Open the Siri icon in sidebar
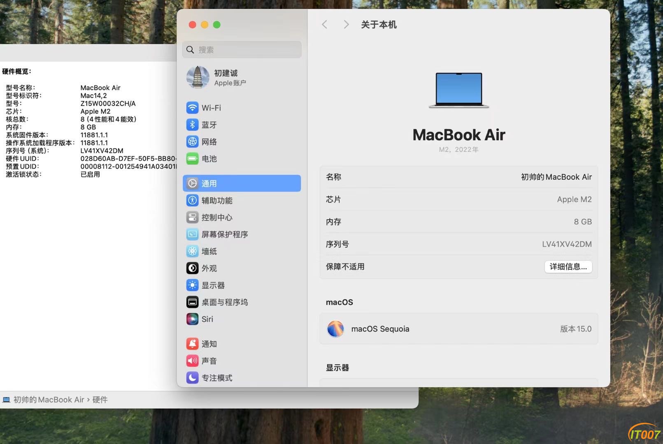 192,319
